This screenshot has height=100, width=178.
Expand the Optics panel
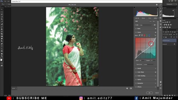click(x=136, y=79)
